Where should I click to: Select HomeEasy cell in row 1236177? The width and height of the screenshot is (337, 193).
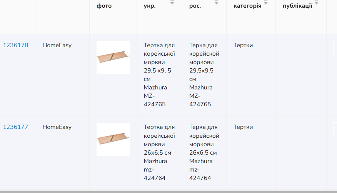(57, 127)
